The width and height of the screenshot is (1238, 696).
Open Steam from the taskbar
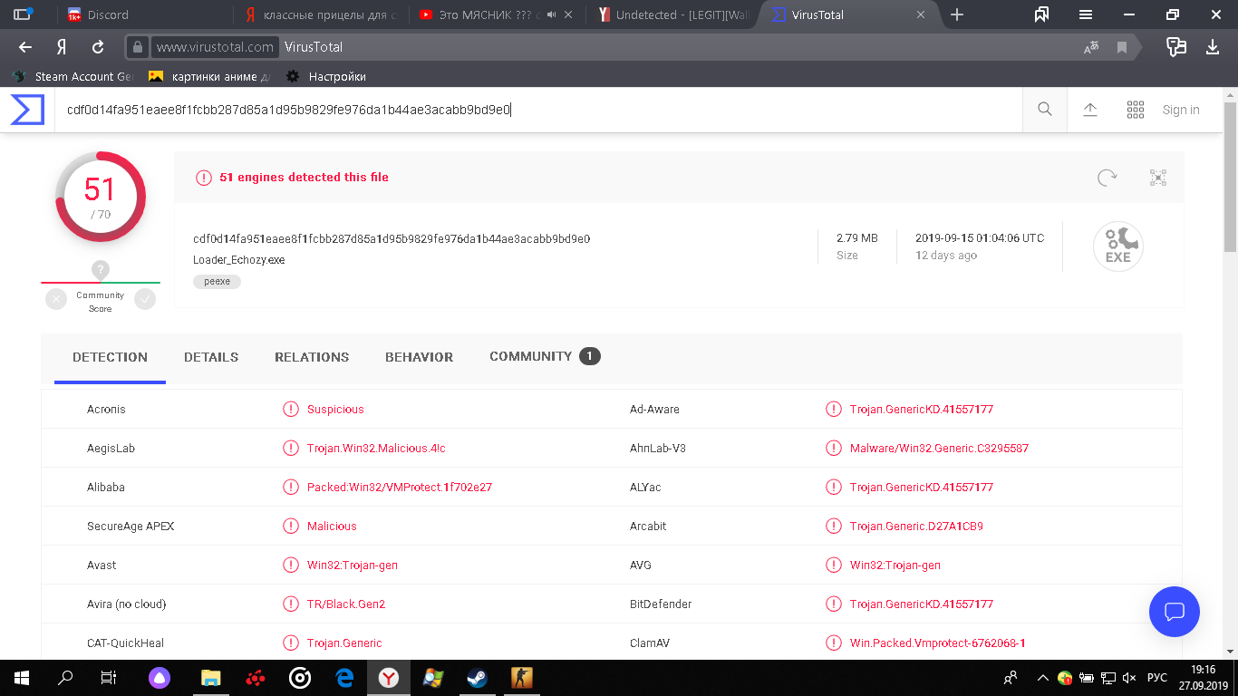(477, 678)
